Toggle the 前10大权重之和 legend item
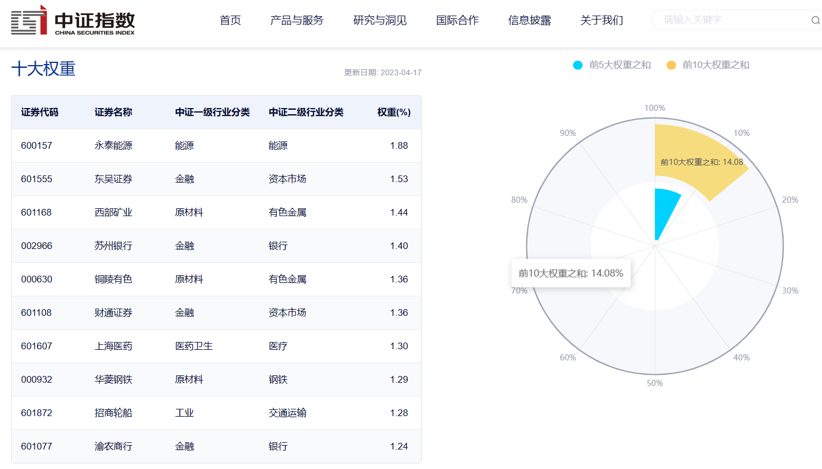The width and height of the screenshot is (822, 469). [708, 65]
